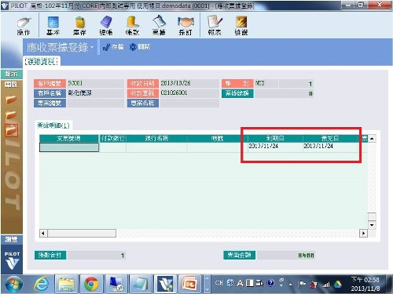Screen dimensions: 393x294
Task: Click the 支票號碼 column header
Action: tap(69, 139)
